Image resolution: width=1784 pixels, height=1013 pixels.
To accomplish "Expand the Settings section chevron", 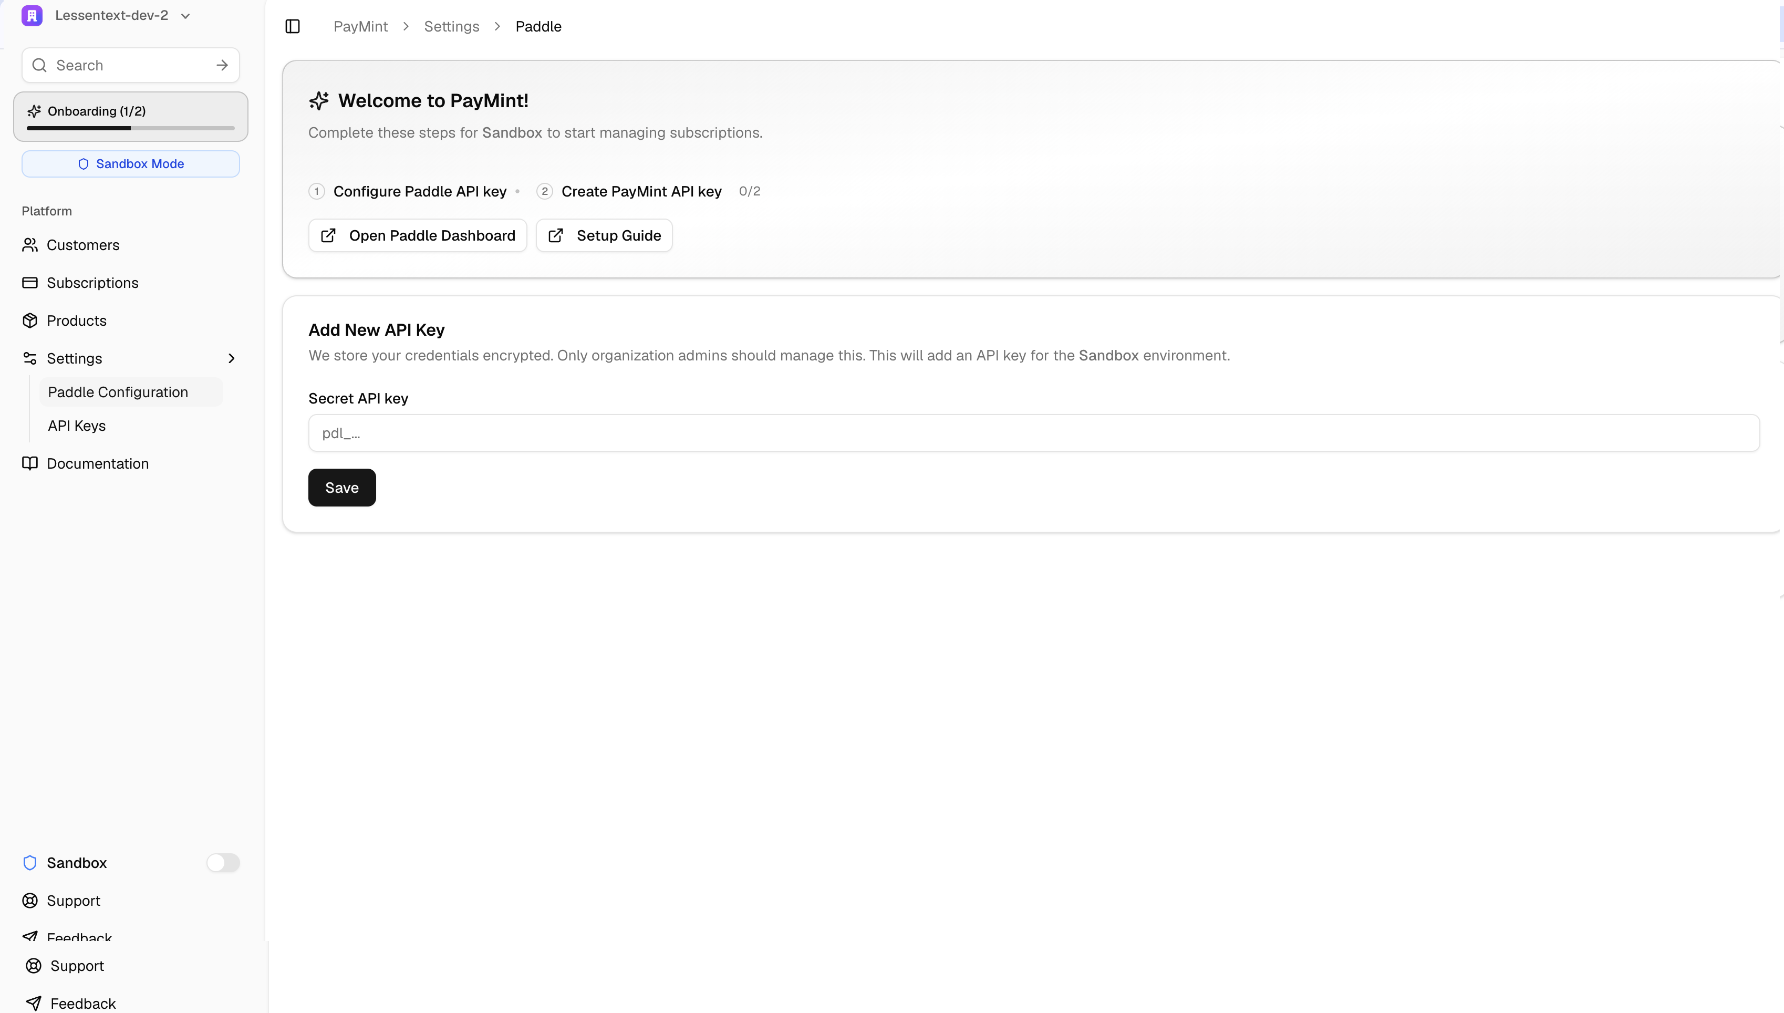I will 232,358.
